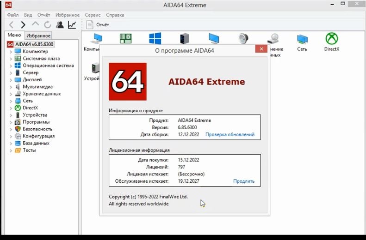Open the Вид menu

click(x=28, y=15)
